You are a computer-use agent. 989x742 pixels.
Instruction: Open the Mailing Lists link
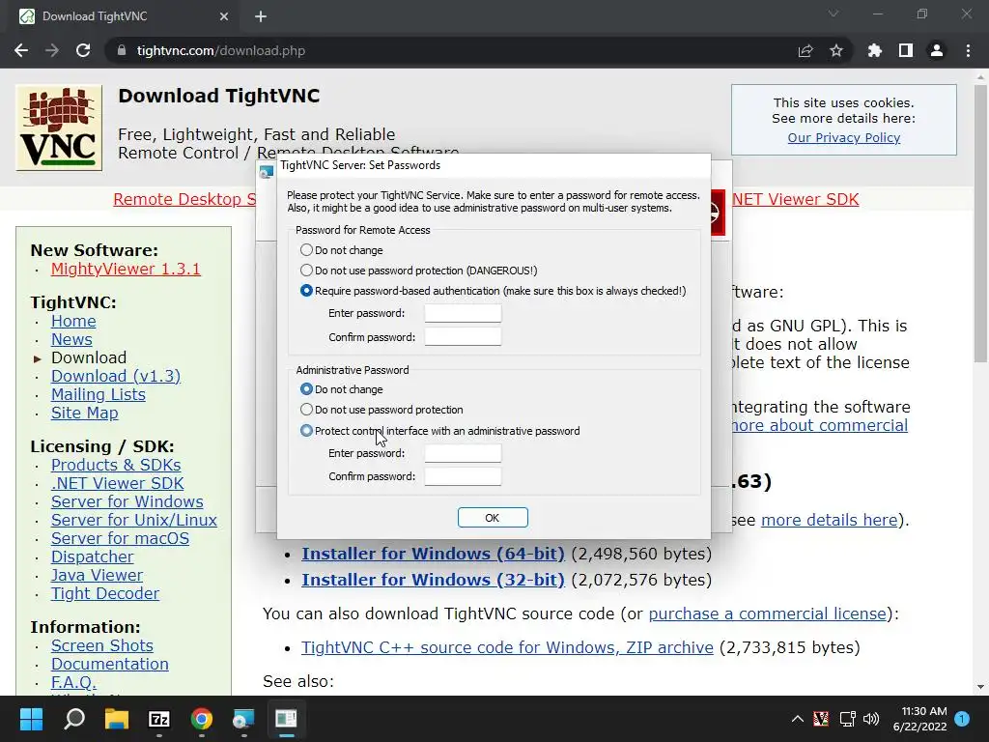coord(98,394)
